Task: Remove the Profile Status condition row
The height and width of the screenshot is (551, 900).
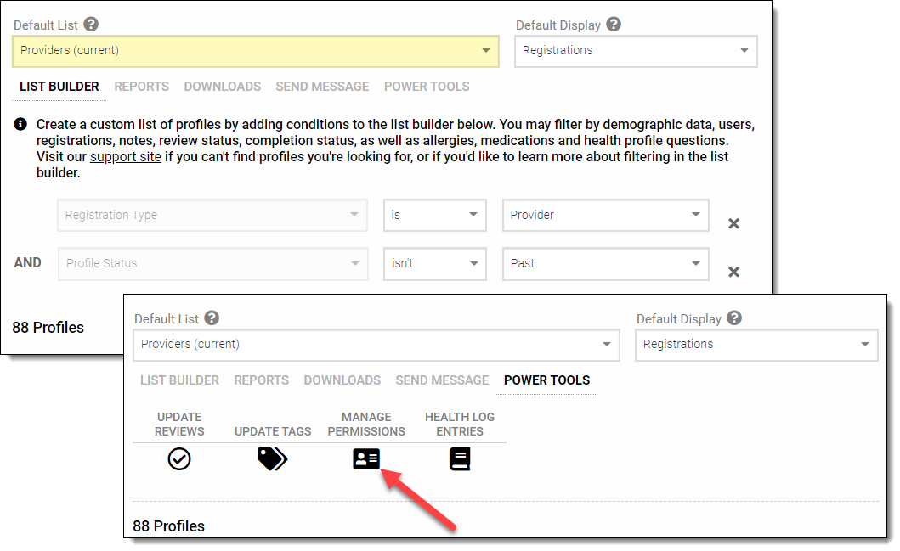Action: (733, 272)
